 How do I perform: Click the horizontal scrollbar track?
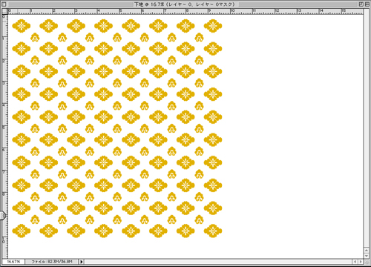click(x=218, y=262)
